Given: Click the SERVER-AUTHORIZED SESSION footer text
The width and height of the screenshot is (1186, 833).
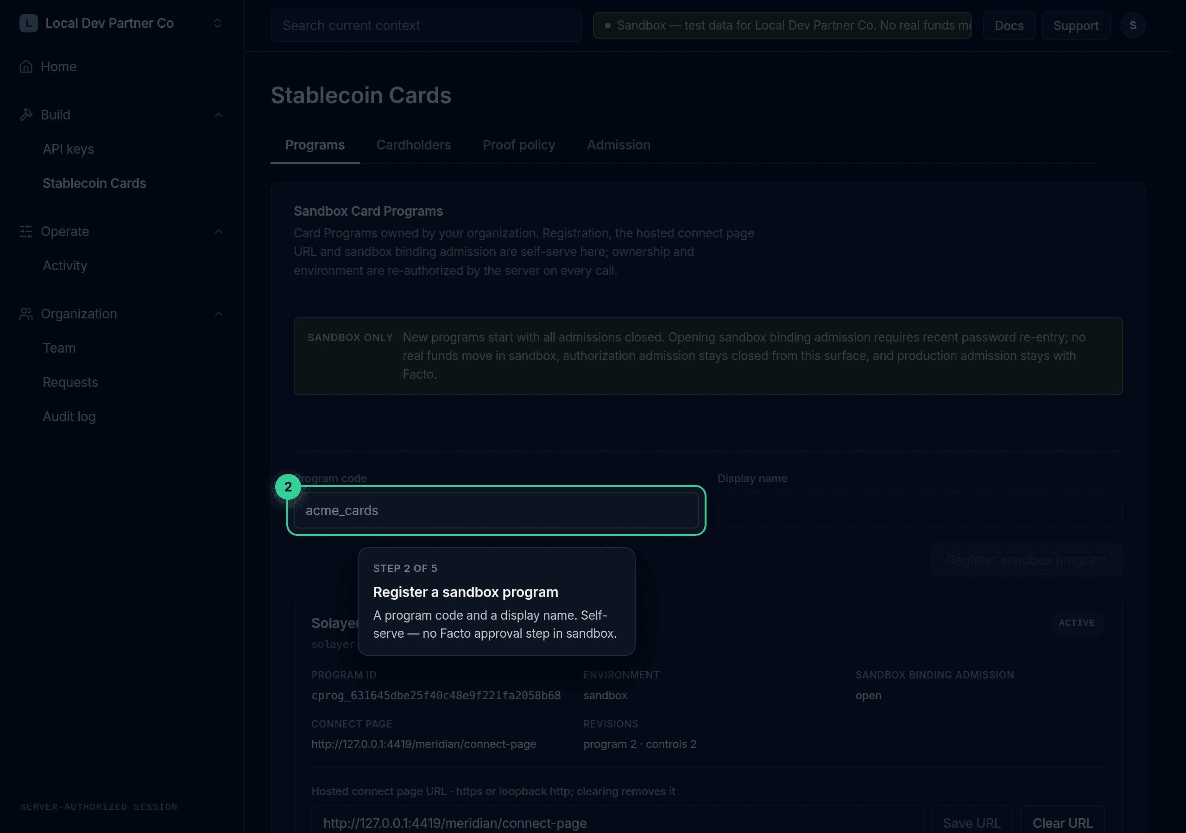Looking at the screenshot, I should [99, 807].
